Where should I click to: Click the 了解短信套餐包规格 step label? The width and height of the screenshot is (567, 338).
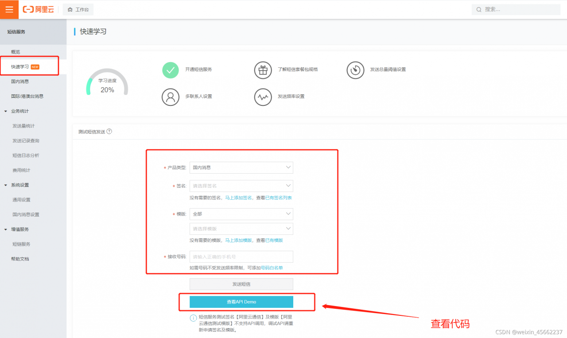pos(298,70)
